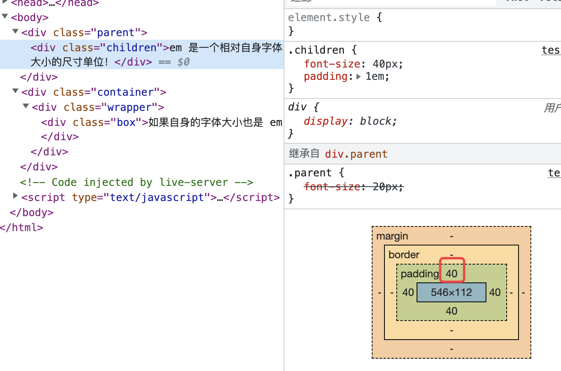This screenshot has height=371, width=561.
Task: Click the content size 546×112 box
Action: 451,292
